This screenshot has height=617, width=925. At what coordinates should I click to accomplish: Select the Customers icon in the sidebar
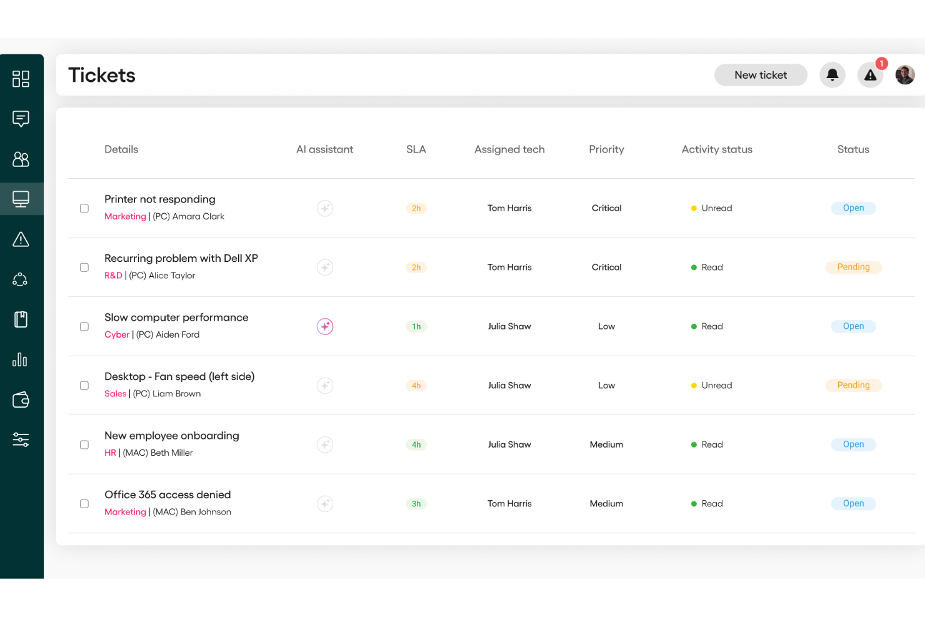click(x=21, y=159)
